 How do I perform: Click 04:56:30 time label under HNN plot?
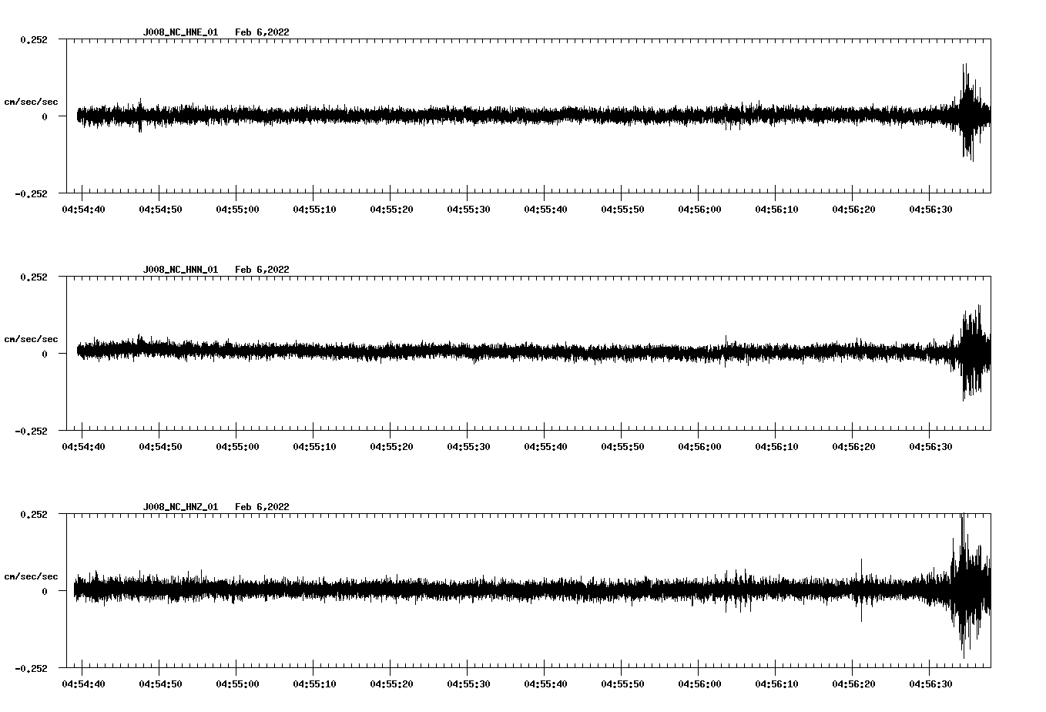coord(930,447)
